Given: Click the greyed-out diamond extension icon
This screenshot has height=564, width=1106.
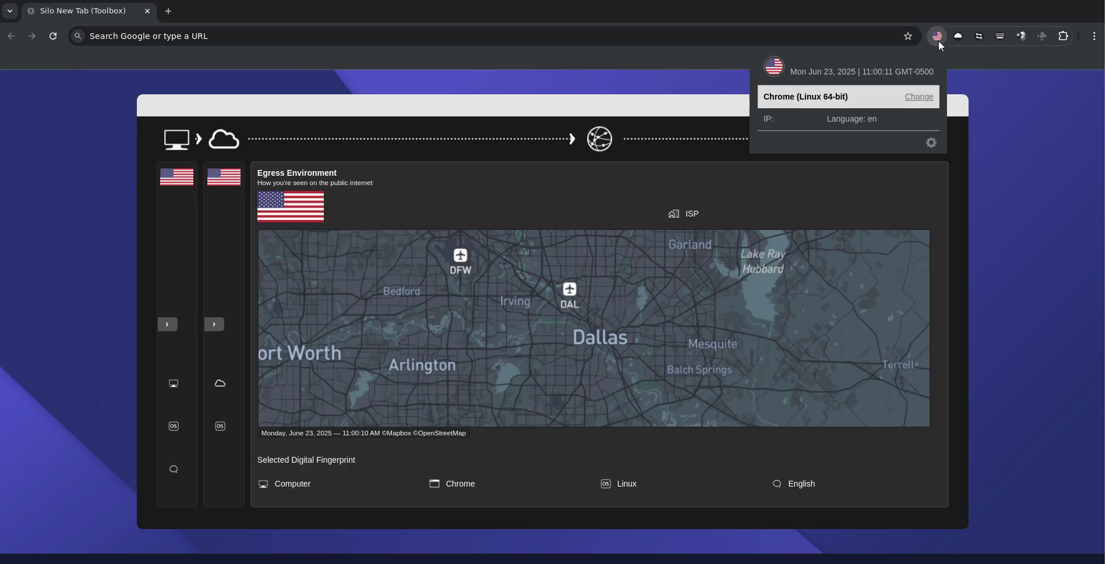Looking at the screenshot, I should point(1042,36).
